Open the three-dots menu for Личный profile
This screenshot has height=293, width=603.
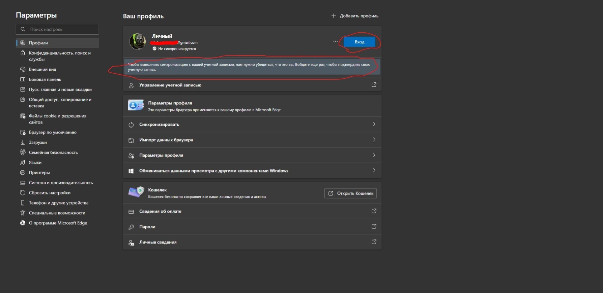(x=335, y=41)
